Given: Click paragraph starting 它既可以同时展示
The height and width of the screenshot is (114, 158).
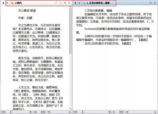Looking at the screenshot, I should [114, 38].
